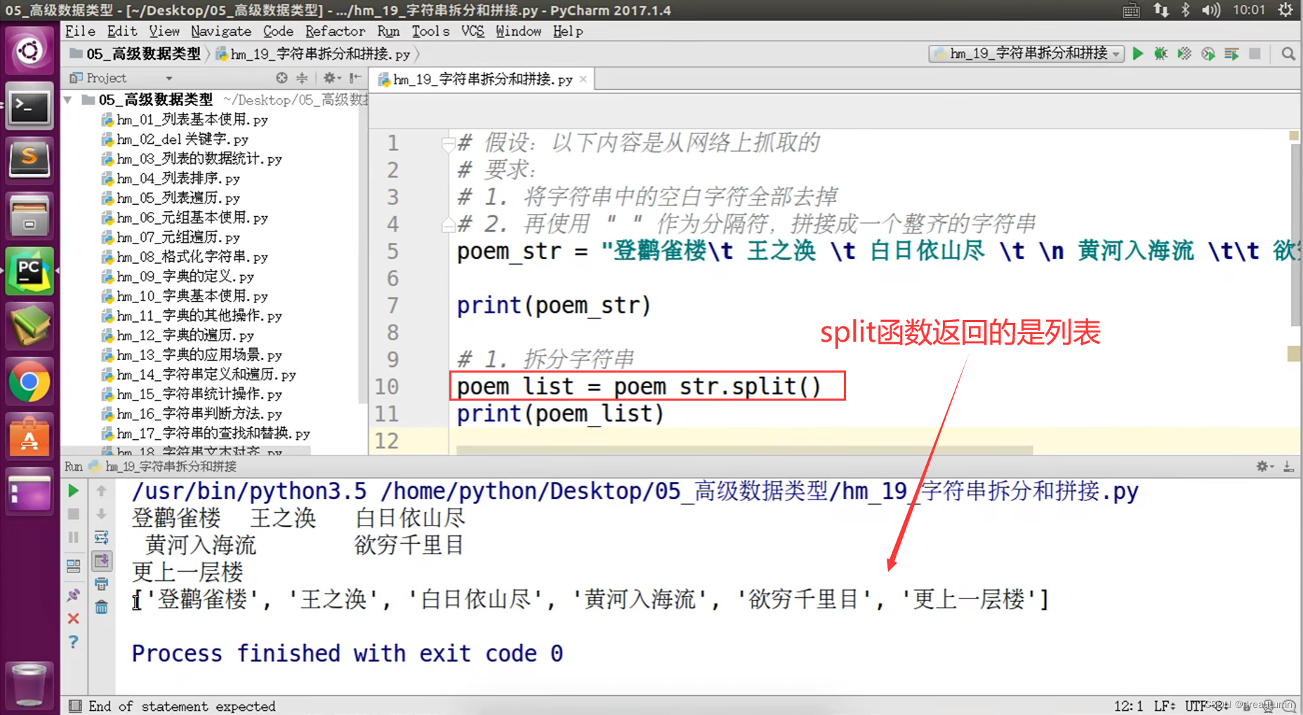
Task: Open Project panel settings gear
Action: click(x=331, y=78)
